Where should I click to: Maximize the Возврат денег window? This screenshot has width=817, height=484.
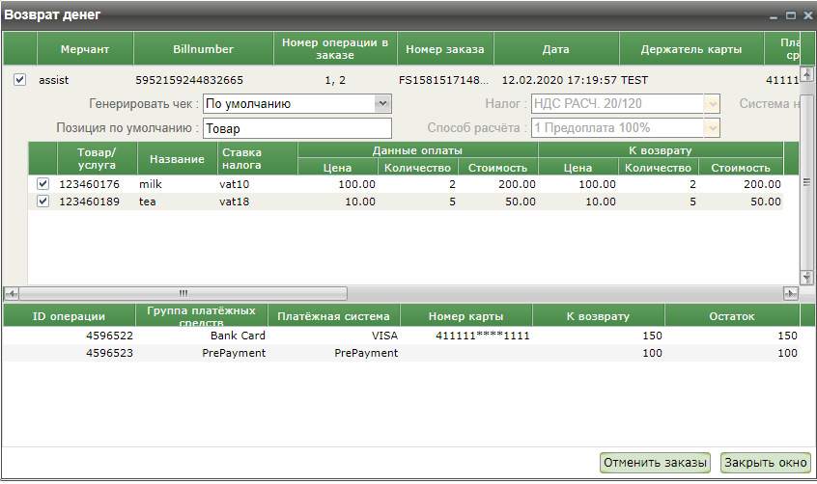(x=790, y=15)
